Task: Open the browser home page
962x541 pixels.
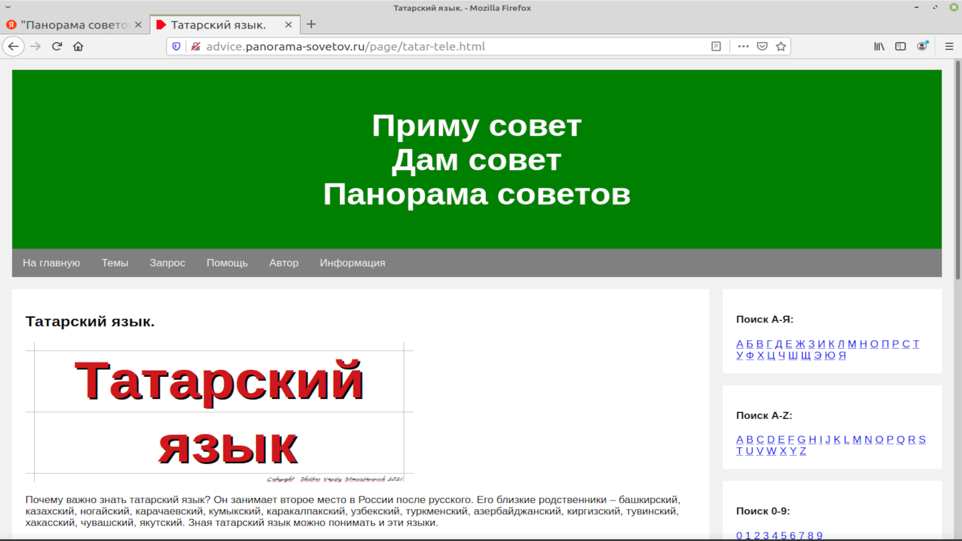Action: tap(78, 46)
